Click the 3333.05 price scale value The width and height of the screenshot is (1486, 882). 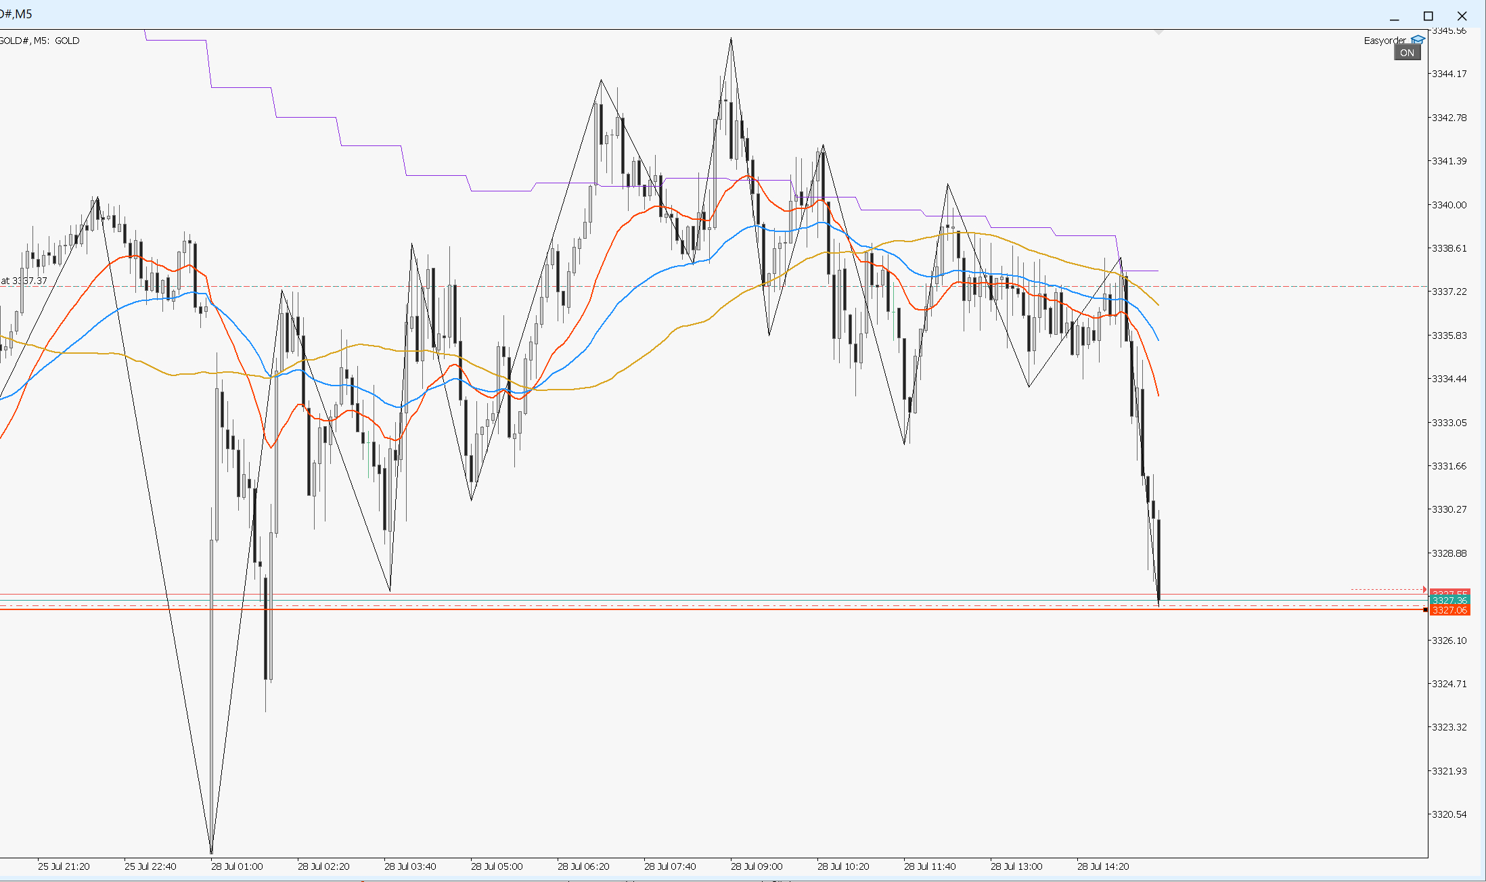[1449, 423]
